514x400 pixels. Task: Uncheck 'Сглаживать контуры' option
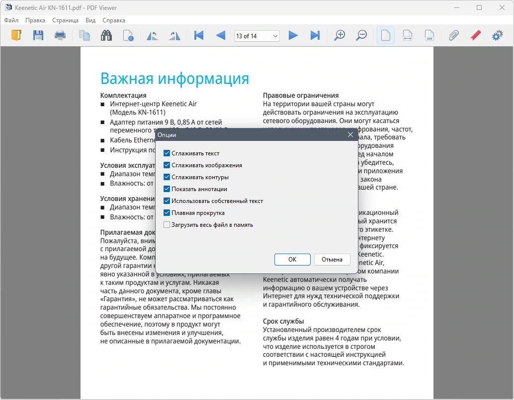click(x=167, y=177)
